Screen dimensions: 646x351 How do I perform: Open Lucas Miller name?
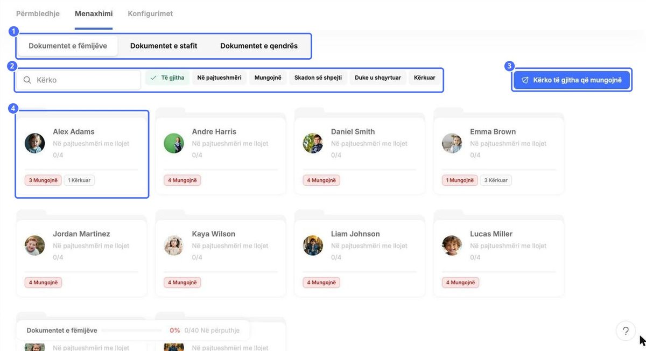coord(491,234)
